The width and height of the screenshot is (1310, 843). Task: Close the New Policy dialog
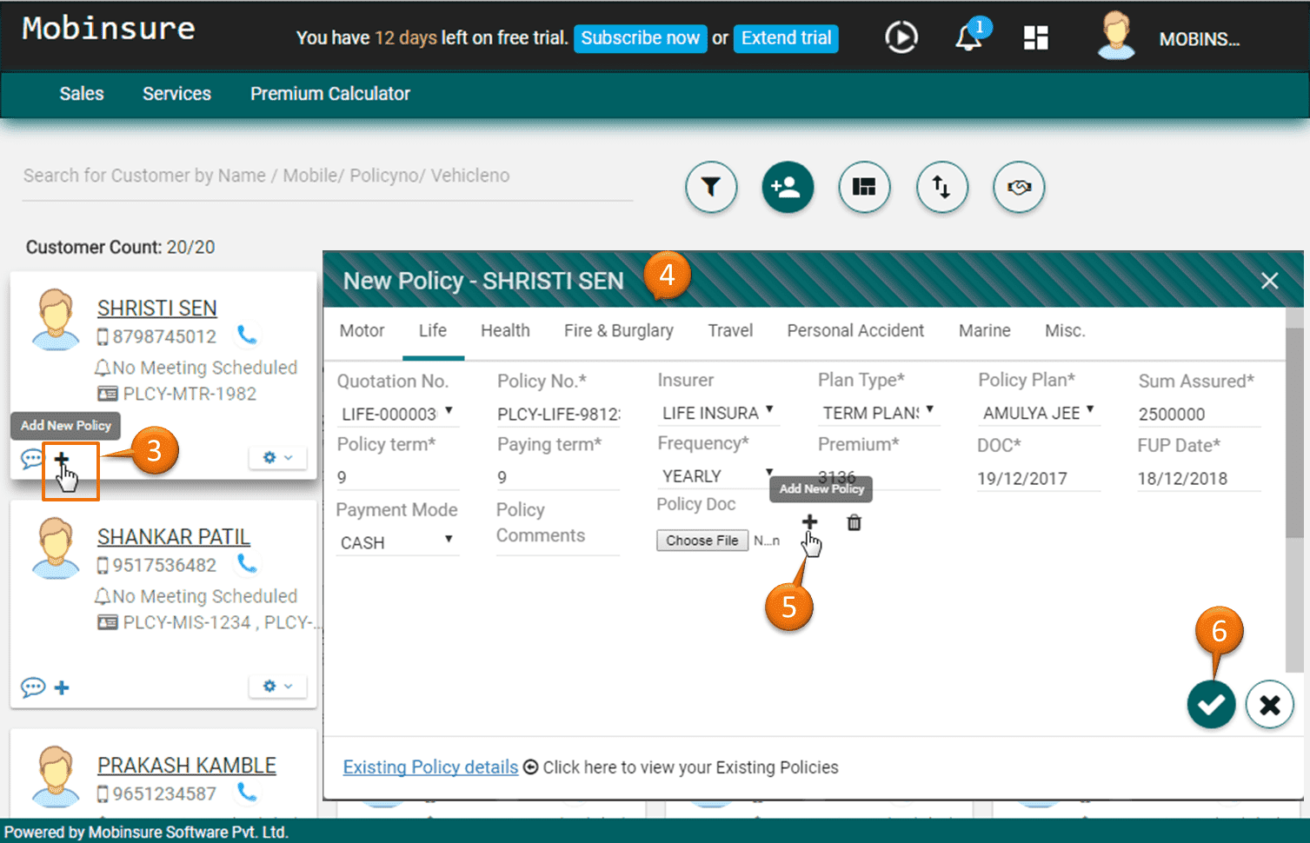click(1269, 281)
